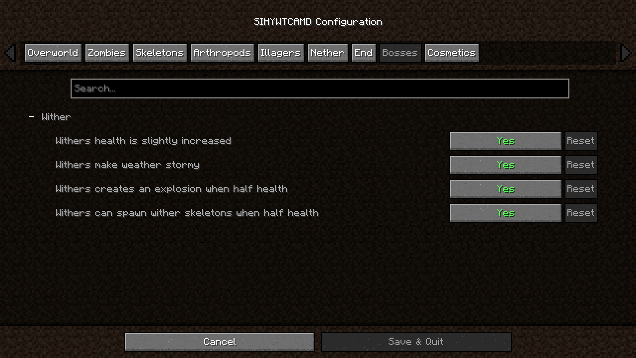This screenshot has height=358, width=636.
Task: Open the Zombies configuration tab
Action: click(107, 52)
